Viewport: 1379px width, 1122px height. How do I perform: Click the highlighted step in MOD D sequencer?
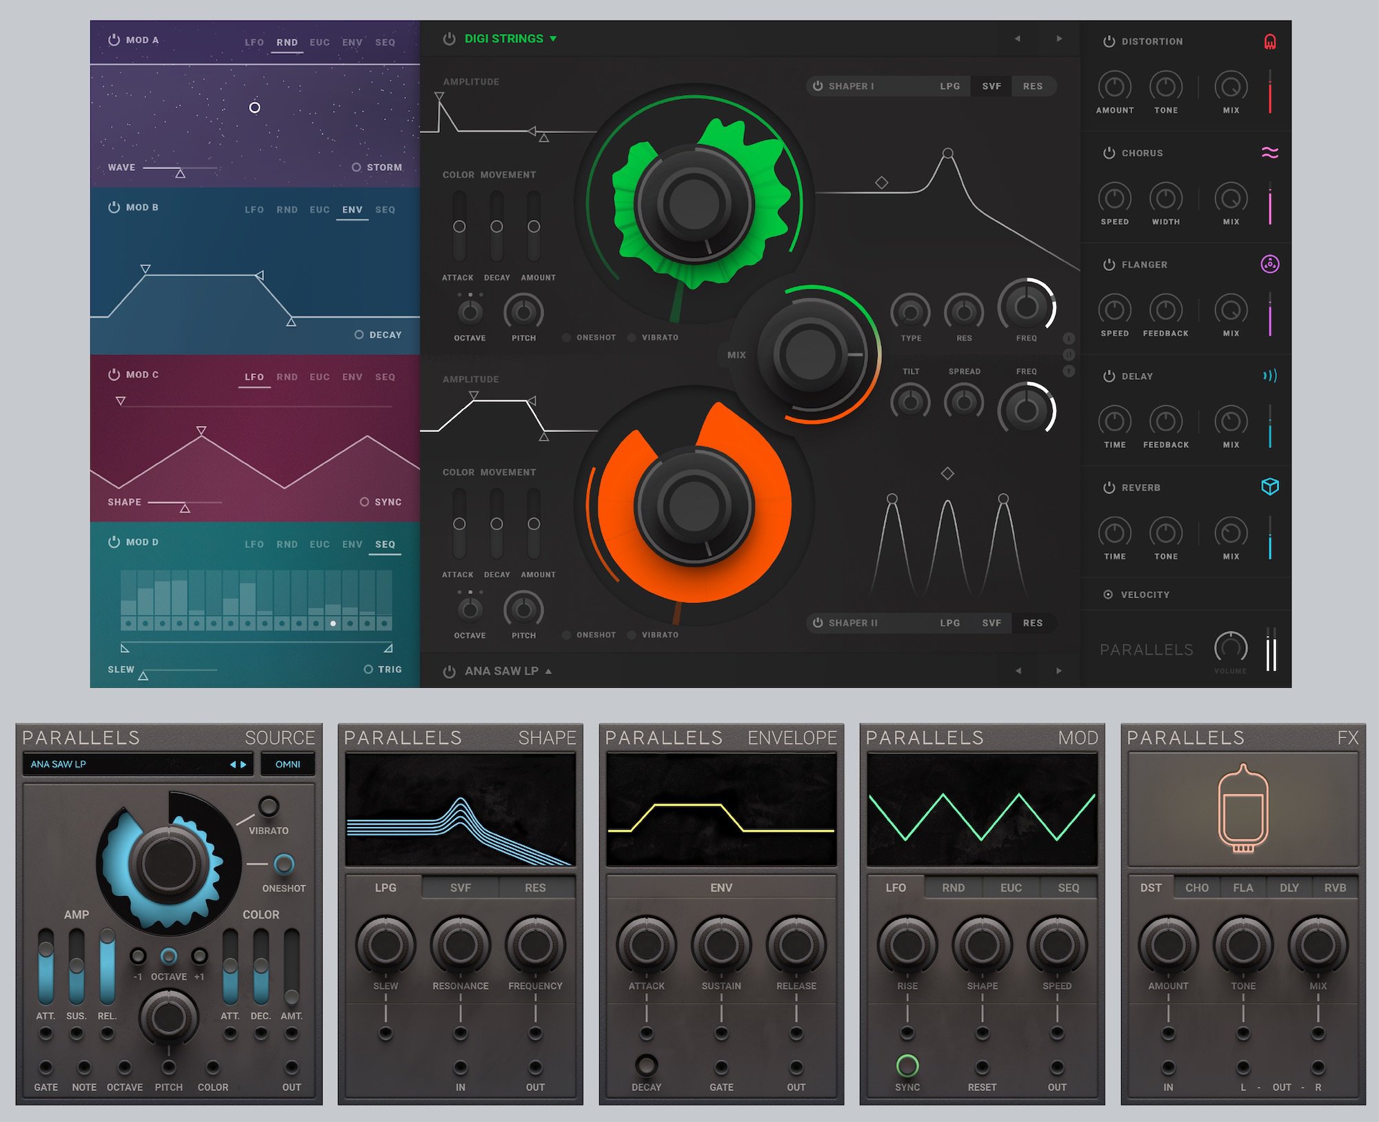tap(333, 623)
